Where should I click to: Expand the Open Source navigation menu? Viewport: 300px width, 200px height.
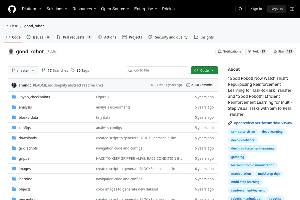pyautogui.click(x=115, y=9)
